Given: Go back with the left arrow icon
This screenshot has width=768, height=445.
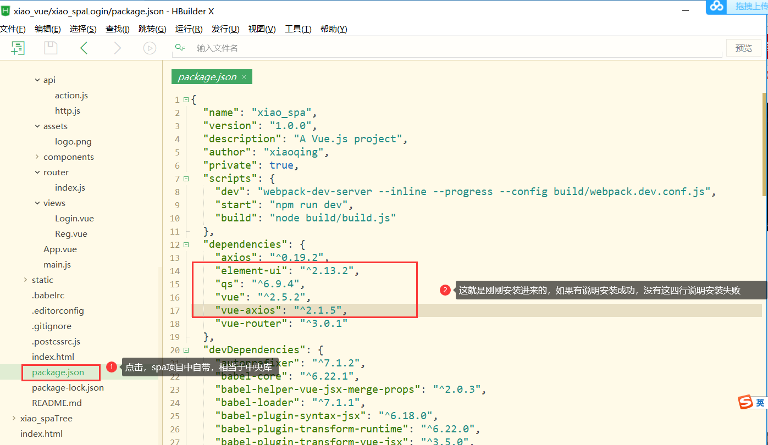Looking at the screenshot, I should pos(84,48).
